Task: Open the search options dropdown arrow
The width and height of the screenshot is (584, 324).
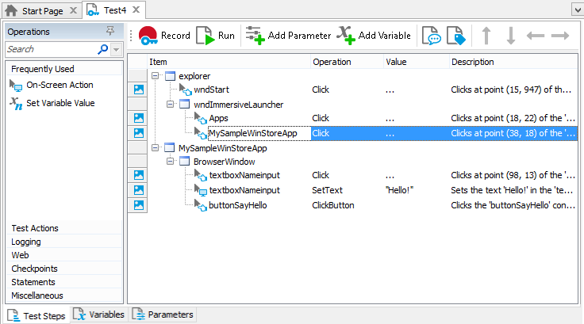Action: (x=116, y=49)
